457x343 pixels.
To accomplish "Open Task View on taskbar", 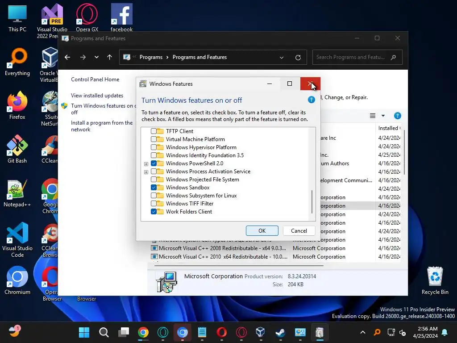I will [x=124, y=332].
